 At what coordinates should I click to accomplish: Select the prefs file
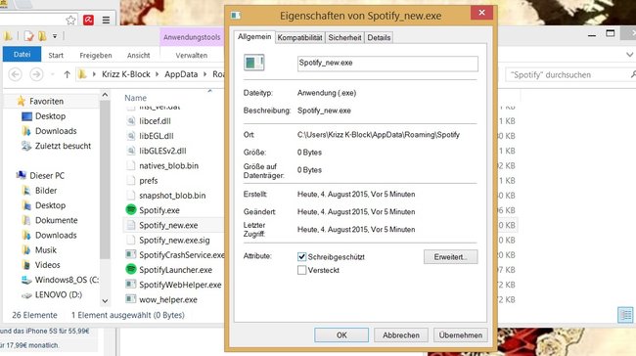pyautogui.click(x=149, y=180)
